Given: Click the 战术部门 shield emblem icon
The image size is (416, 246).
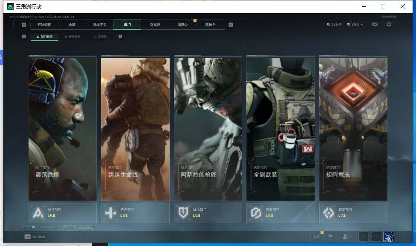Looking at the screenshot, I should 183,213.
